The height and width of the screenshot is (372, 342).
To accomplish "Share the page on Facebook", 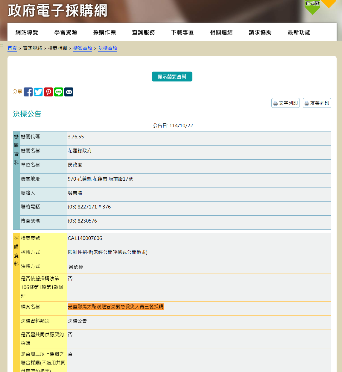I will [28, 92].
